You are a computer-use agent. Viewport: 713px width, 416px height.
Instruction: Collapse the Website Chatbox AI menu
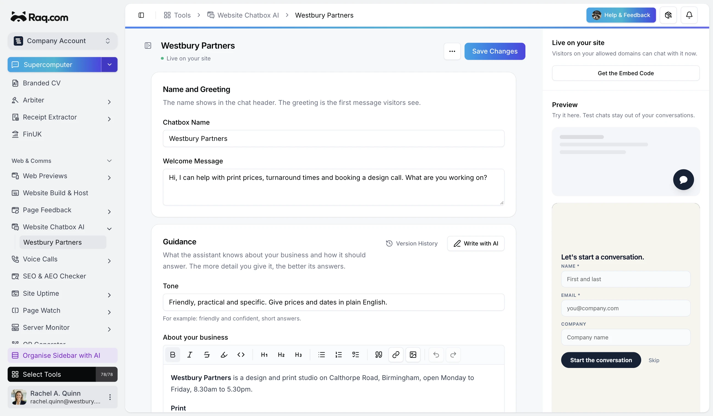tap(109, 229)
